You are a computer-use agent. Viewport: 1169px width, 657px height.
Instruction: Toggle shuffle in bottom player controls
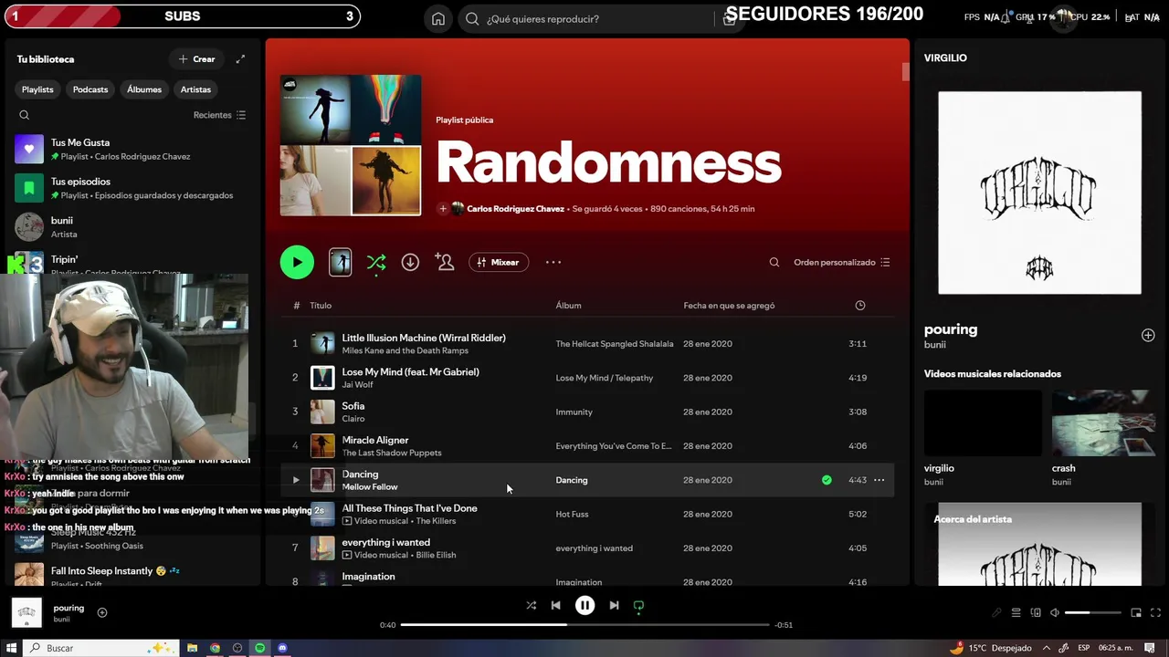532,605
